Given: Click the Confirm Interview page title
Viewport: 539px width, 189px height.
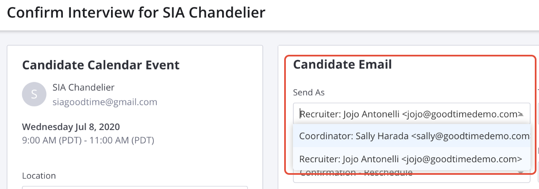Looking at the screenshot, I should point(136,13).
